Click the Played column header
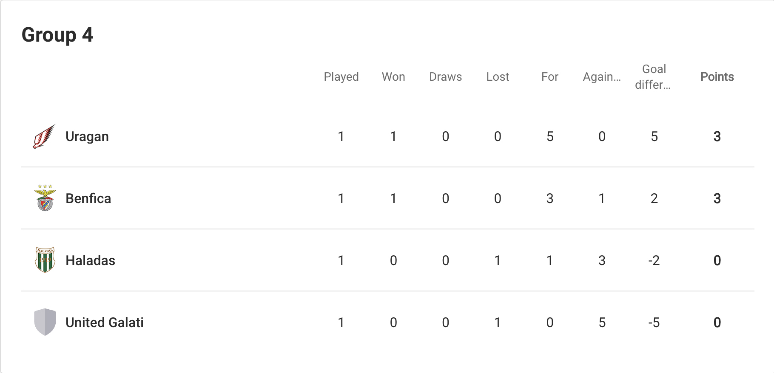 pyautogui.click(x=341, y=77)
